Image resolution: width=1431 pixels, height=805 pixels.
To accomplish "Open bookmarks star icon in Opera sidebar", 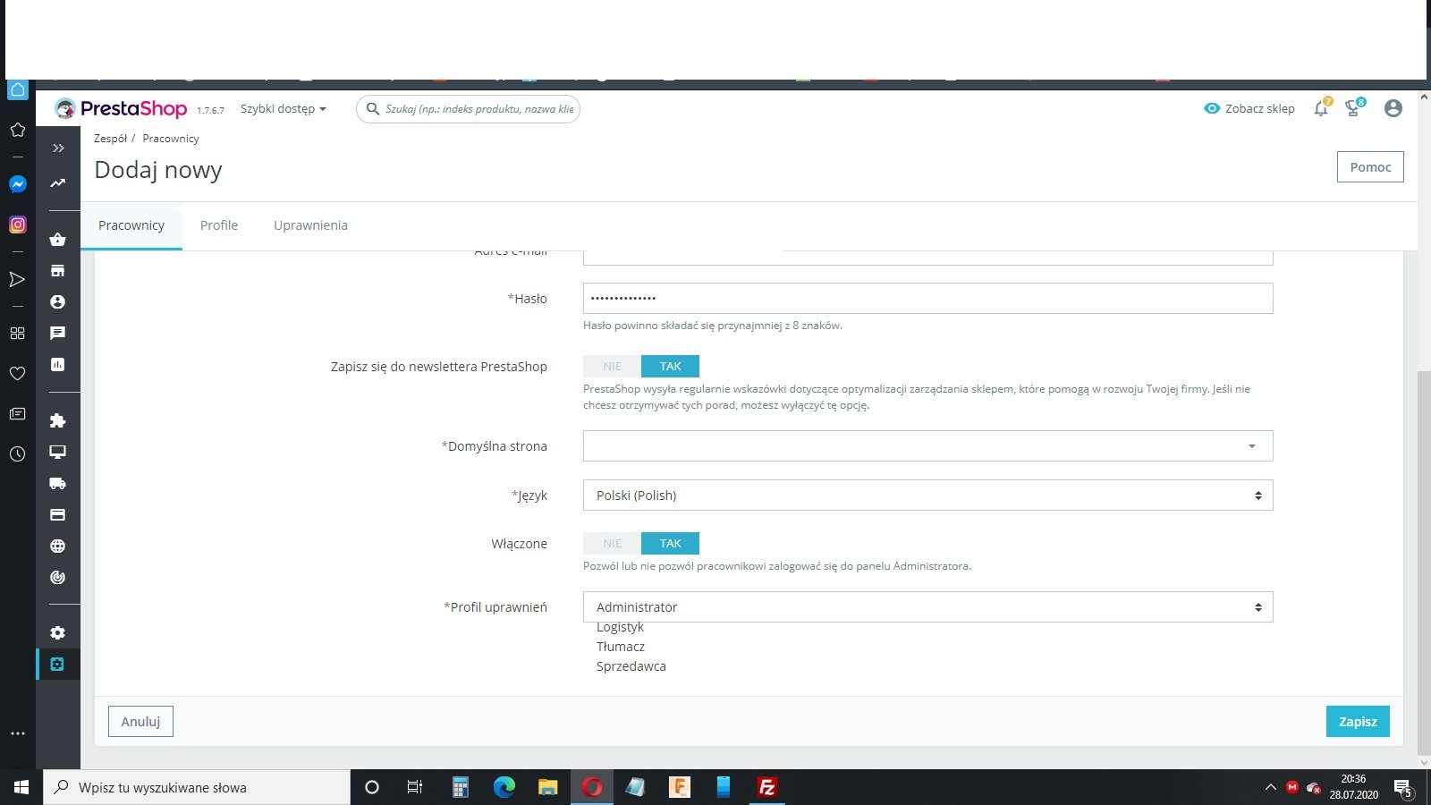I will (x=17, y=130).
